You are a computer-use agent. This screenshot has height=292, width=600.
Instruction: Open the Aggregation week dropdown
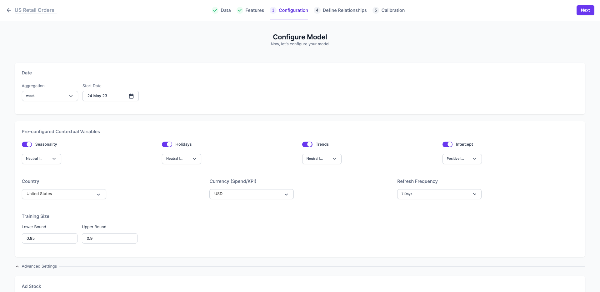[50, 96]
